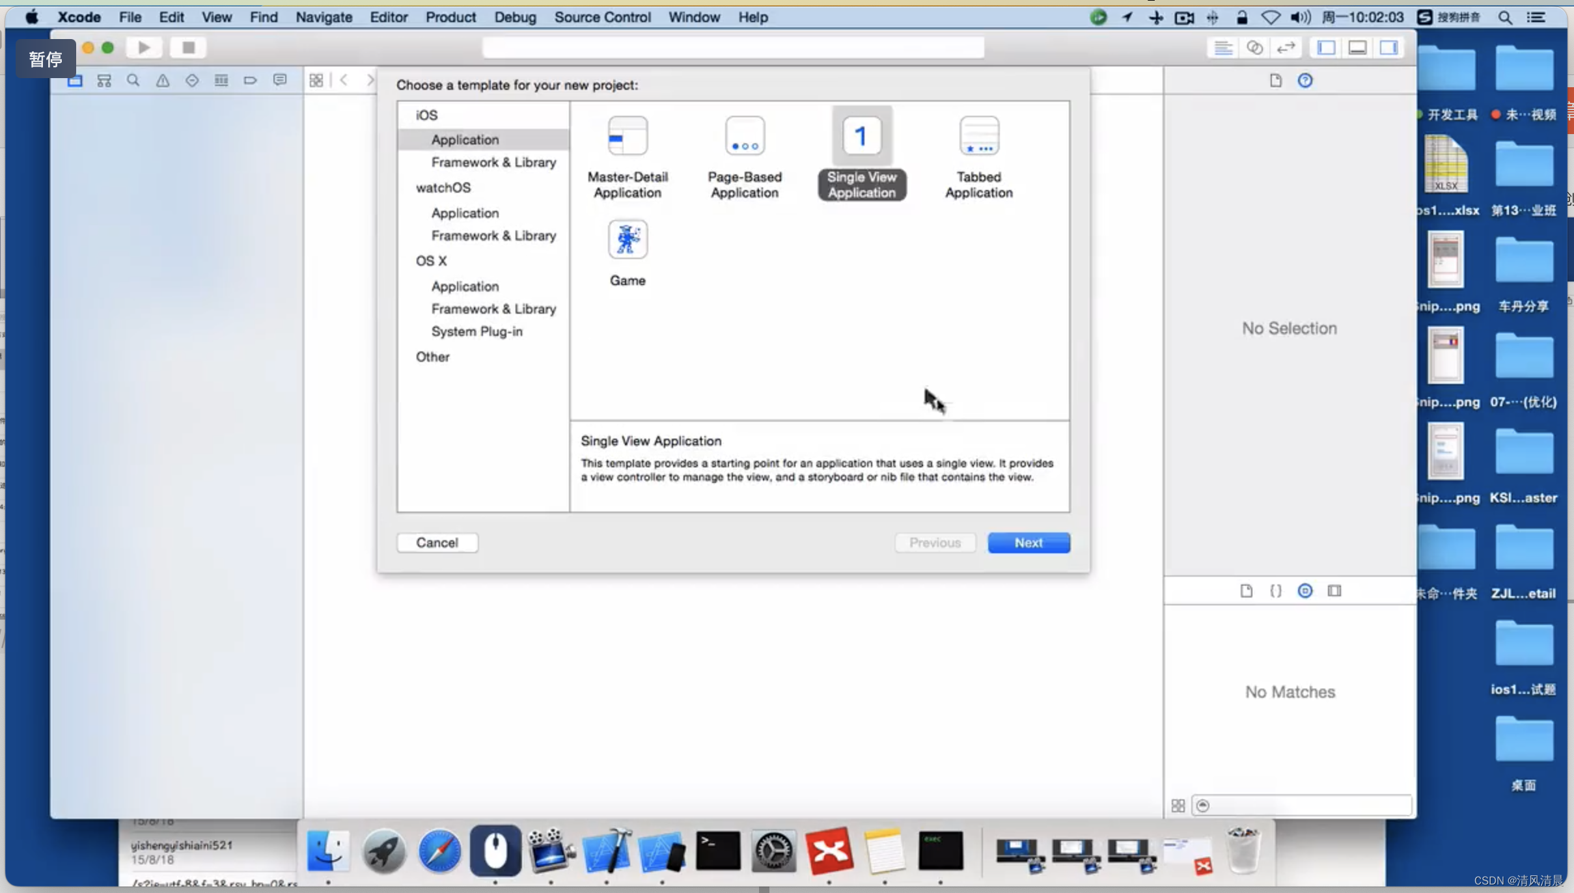Switch to the Version editor
The image size is (1574, 893).
(x=1286, y=47)
